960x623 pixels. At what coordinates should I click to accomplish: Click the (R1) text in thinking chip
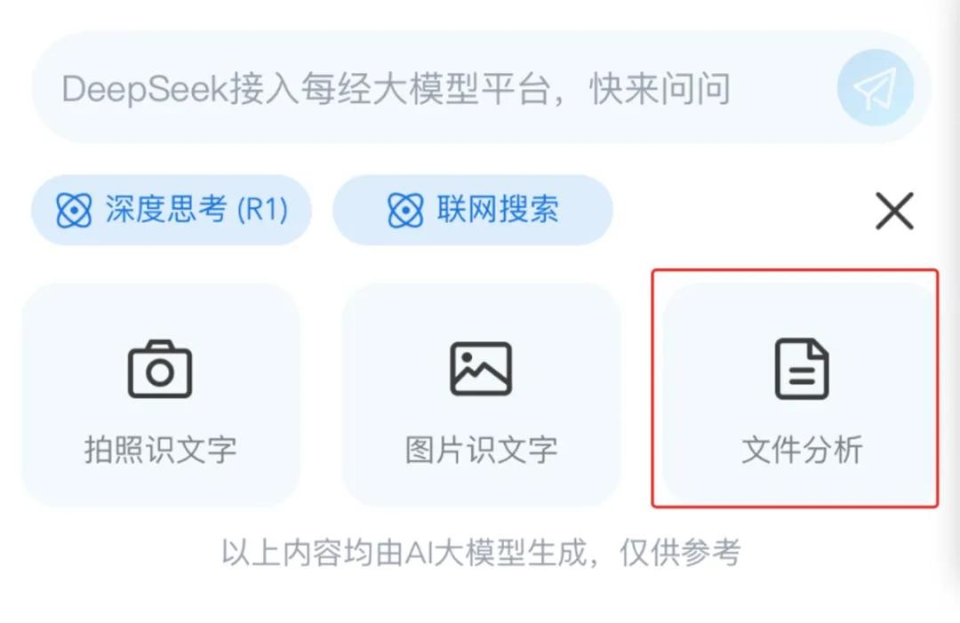262,210
